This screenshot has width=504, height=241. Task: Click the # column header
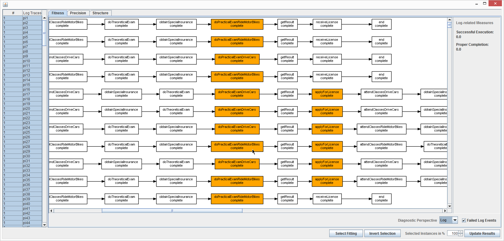click(13, 13)
